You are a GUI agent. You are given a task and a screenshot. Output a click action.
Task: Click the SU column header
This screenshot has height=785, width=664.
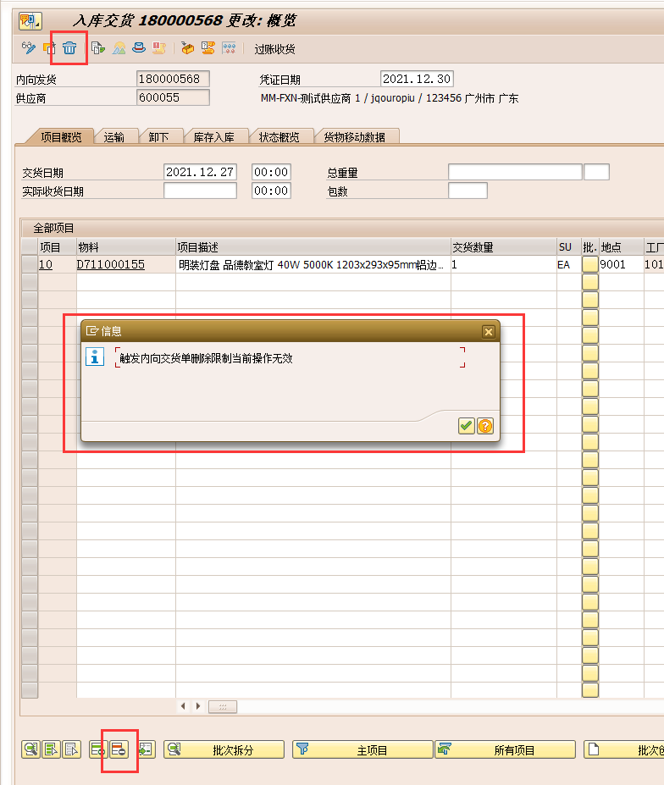(x=569, y=246)
